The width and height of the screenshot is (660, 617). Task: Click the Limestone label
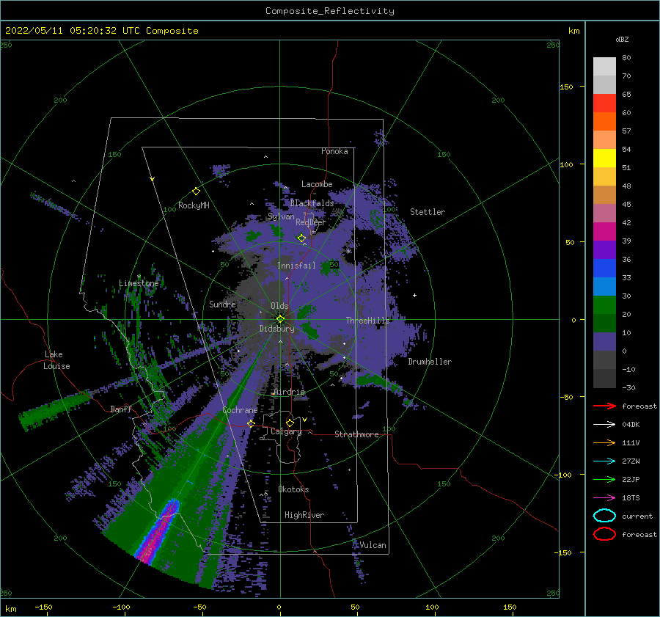(139, 283)
